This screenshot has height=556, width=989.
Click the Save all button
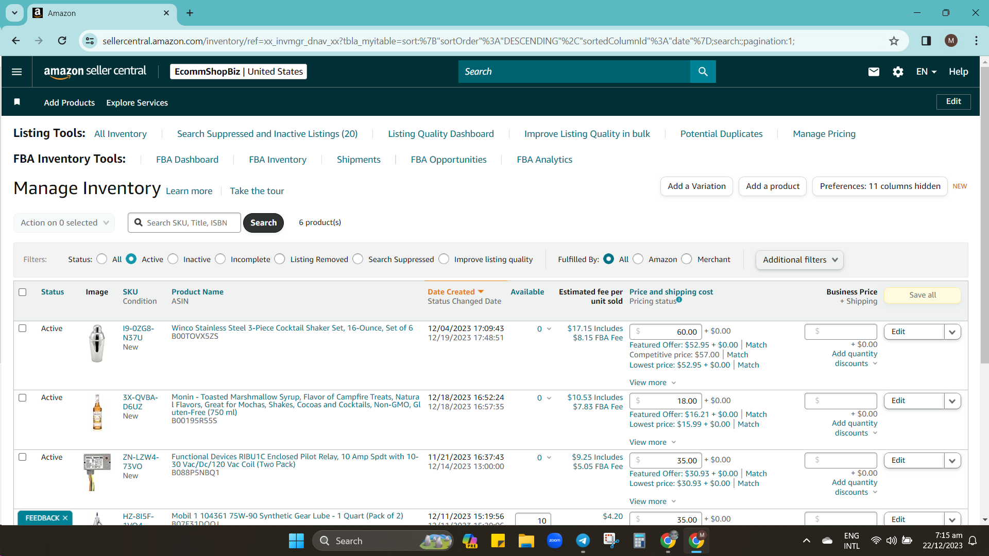[x=923, y=295]
